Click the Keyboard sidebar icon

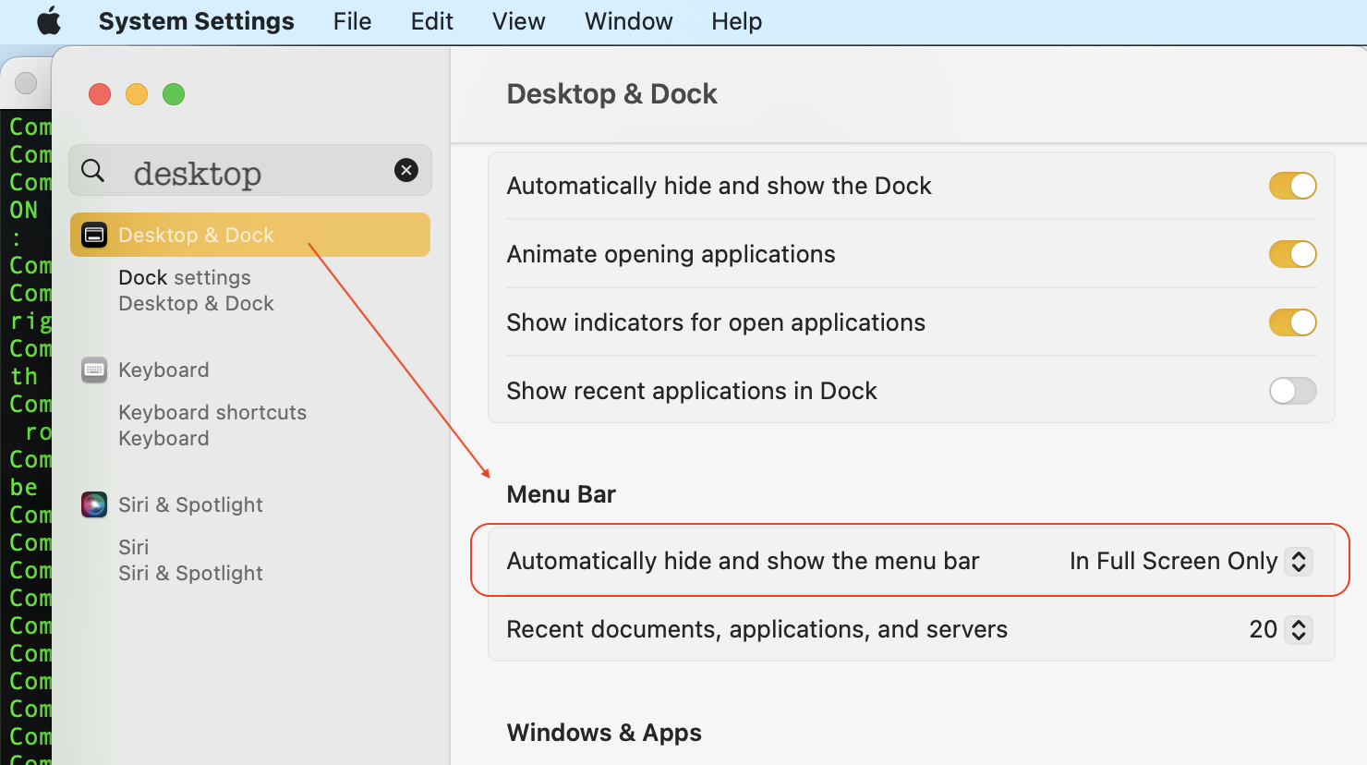coord(94,370)
